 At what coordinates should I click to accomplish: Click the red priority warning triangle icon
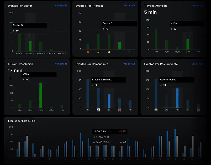click(x=88, y=52)
